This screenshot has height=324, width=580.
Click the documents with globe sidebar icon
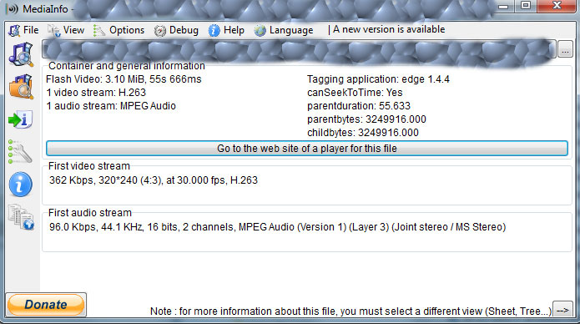coord(21,216)
